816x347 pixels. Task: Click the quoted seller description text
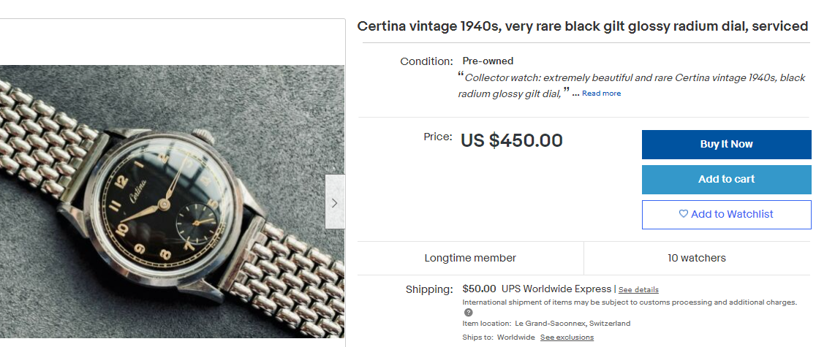click(634, 78)
